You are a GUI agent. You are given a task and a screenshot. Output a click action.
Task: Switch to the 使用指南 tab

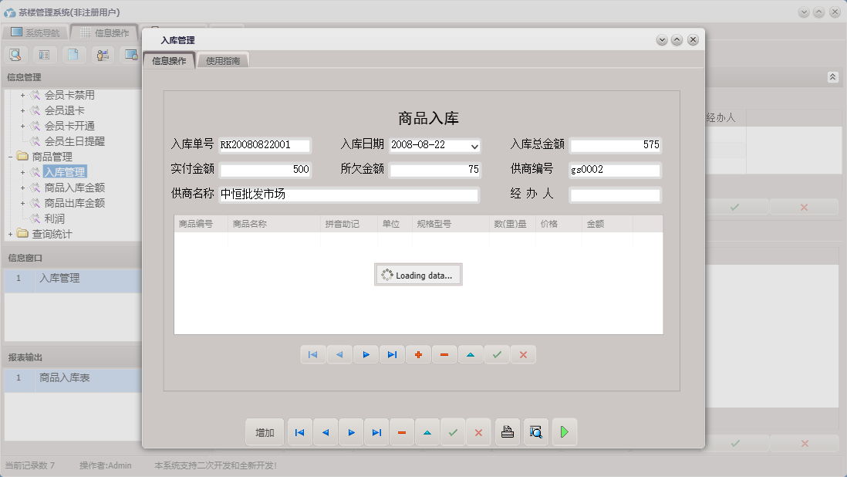coord(222,59)
